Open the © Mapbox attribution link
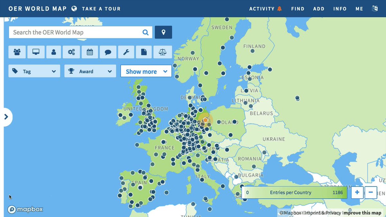Image resolution: width=386 pixels, height=217 pixels. coord(290,213)
